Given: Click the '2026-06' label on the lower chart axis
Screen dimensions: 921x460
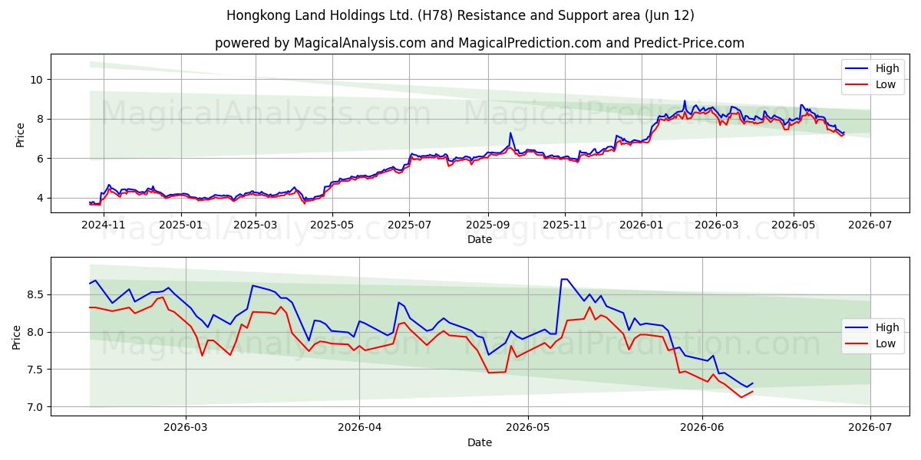Looking at the screenshot, I should pos(702,428).
